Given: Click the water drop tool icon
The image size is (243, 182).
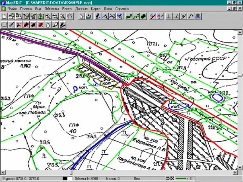Looking at the screenshot, I should pos(47,25).
